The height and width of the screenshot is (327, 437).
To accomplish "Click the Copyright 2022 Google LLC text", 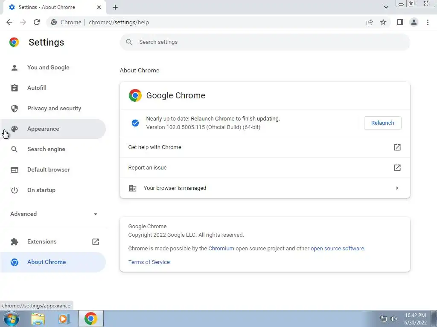I will (186, 235).
